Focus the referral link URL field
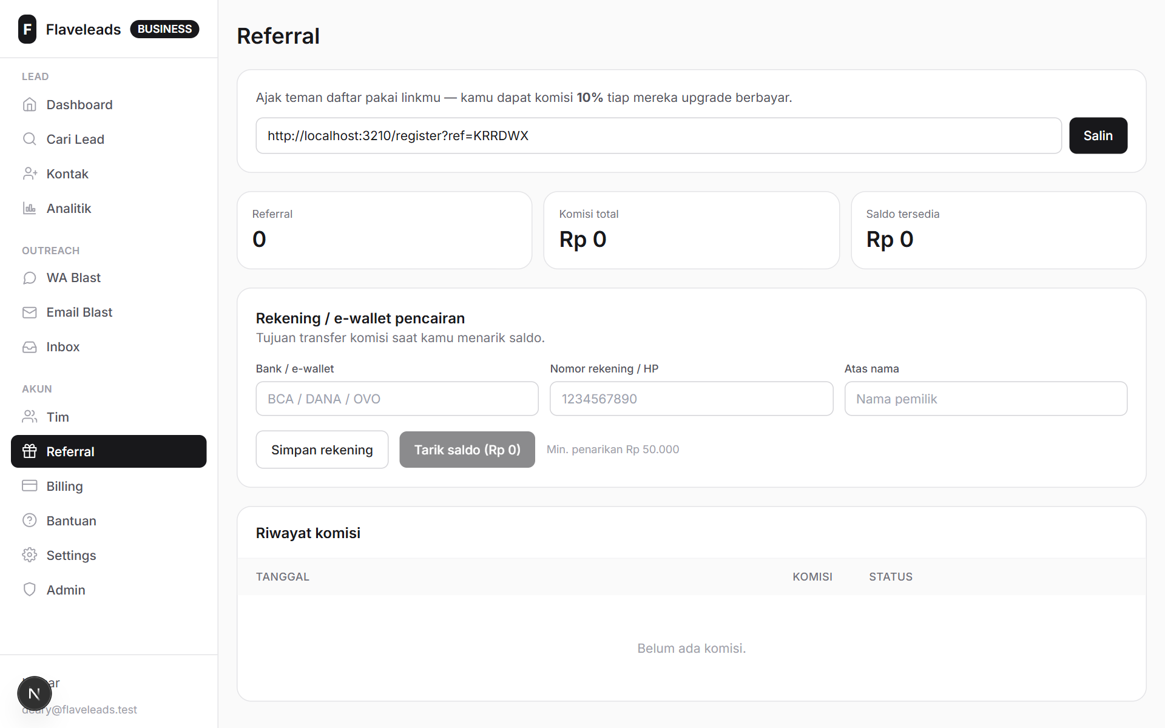The image size is (1165, 728). pyautogui.click(x=658, y=135)
